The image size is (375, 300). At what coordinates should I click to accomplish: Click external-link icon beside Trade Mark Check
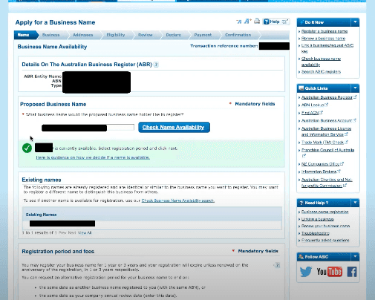coord(346,142)
